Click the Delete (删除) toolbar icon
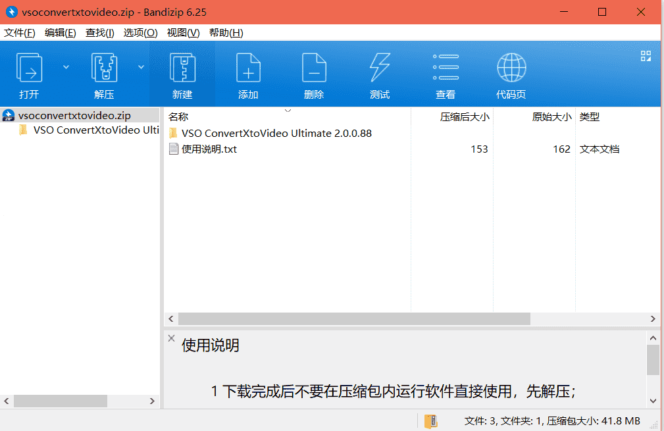This screenshot has width=664, height=431. [x=314, y=68]
